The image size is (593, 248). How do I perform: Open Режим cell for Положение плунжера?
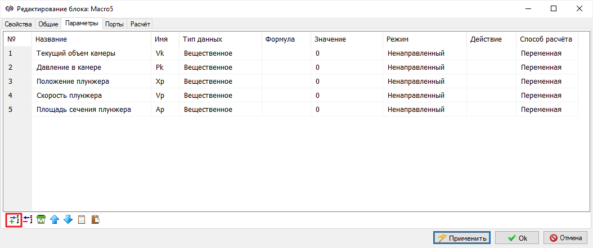point(425,82)
